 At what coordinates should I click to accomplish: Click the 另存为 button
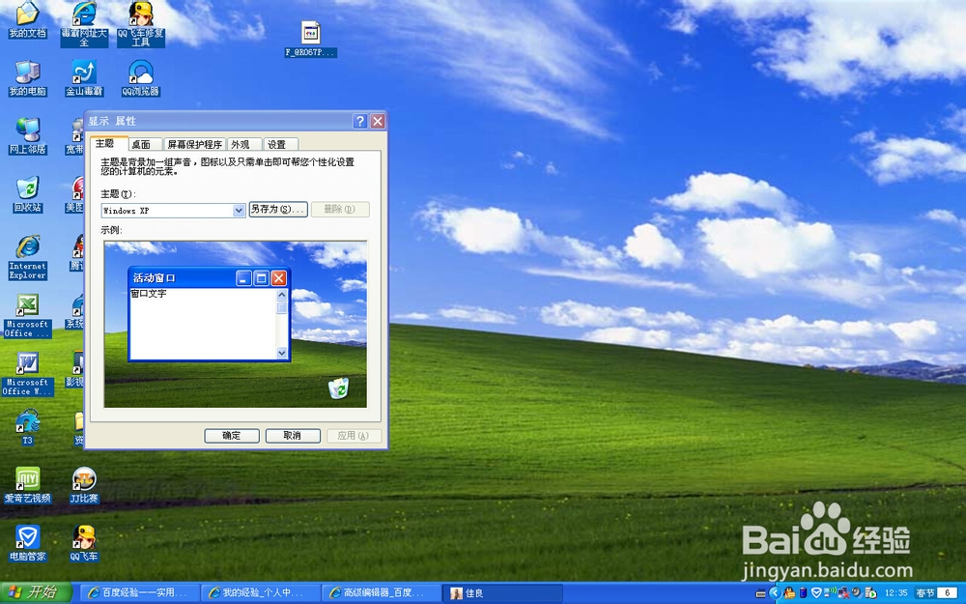pos(278,209)
